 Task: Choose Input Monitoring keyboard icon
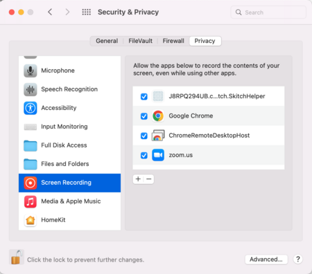coord(31,127)
